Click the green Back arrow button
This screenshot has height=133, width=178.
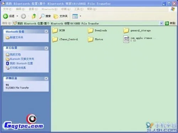[x=5, y=16]
